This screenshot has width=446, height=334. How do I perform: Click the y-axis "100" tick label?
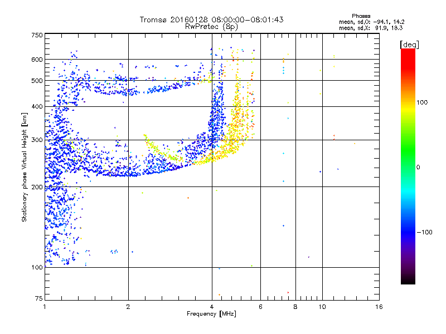pyautogui.click(x=37, y=267)
